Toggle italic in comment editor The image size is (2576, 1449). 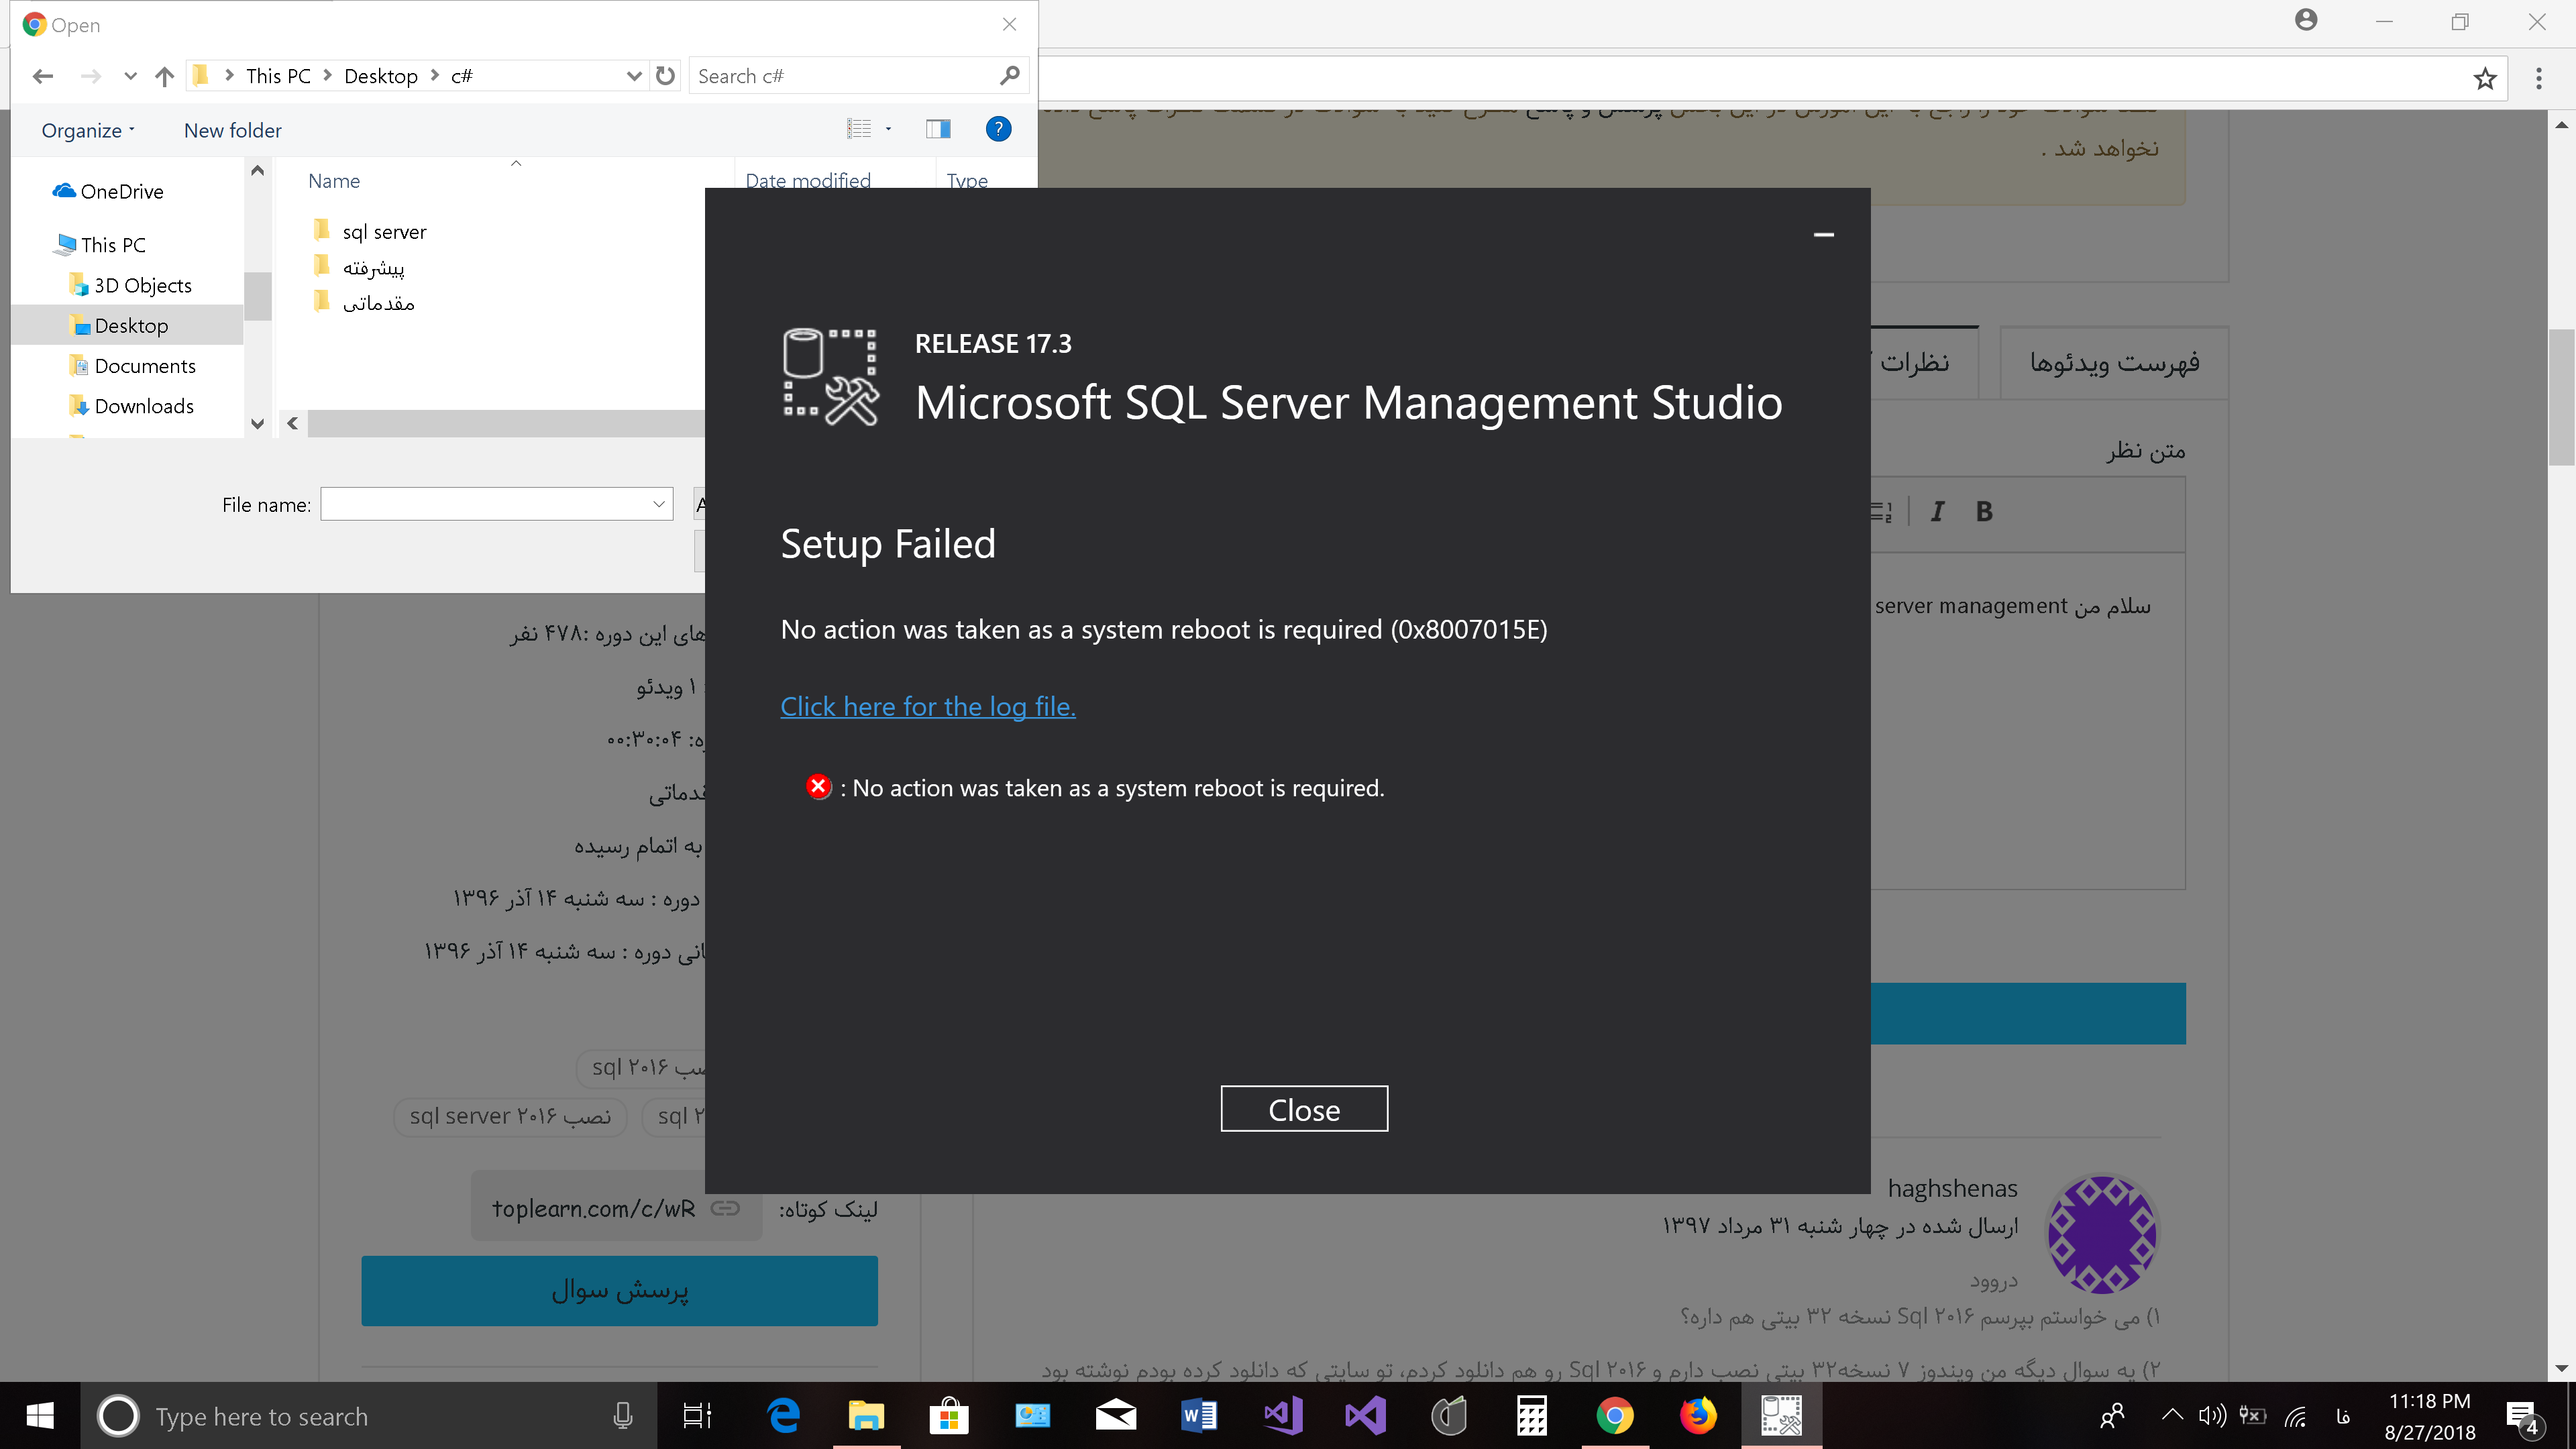(1937, 511)
